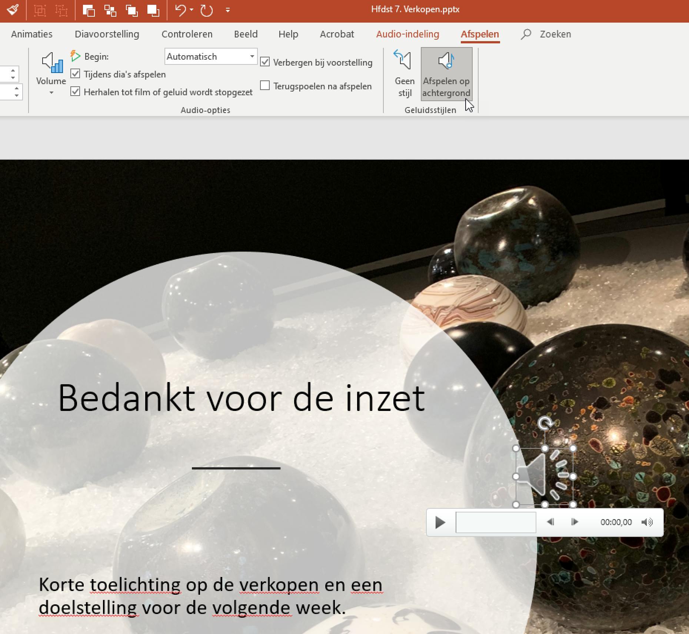This screenshot has height=634, width=689.
Task: Enable 'Terugspoelen na afspelen' checkbox
Action: pos(265,86)
